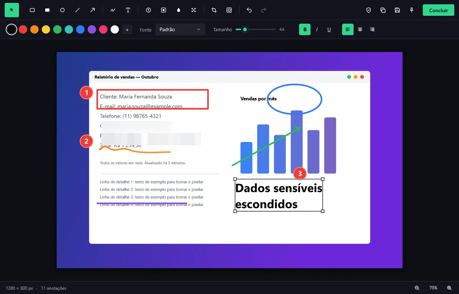Pick the blur droplet tool

179,10
